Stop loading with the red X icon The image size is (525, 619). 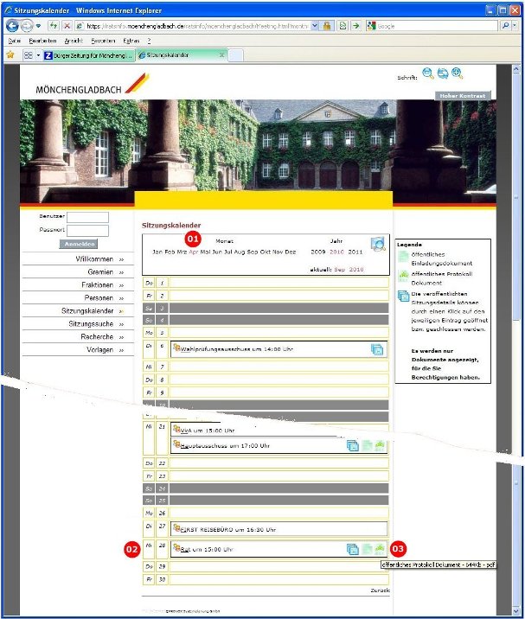(67, 26)
